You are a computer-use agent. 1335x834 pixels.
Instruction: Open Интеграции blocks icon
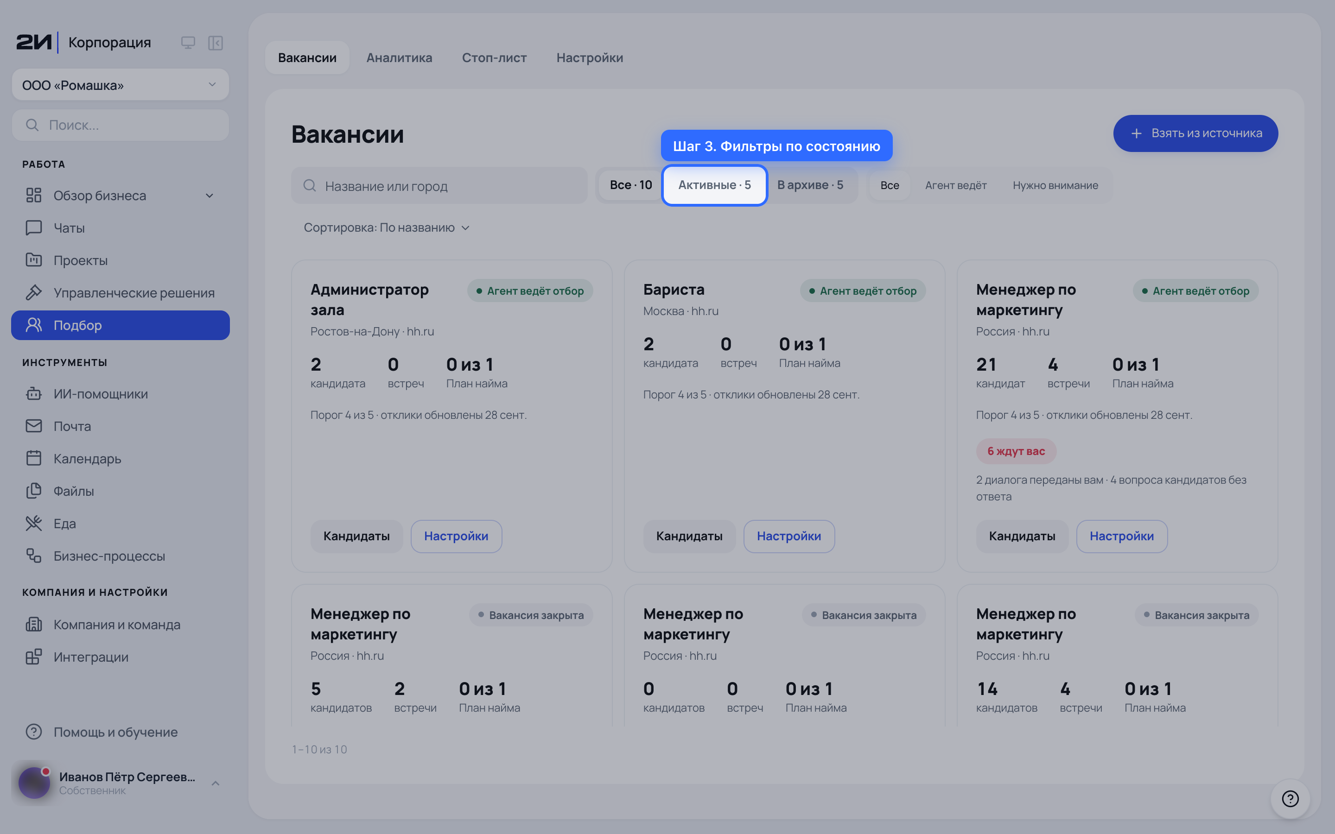click(x=34, y=657)
